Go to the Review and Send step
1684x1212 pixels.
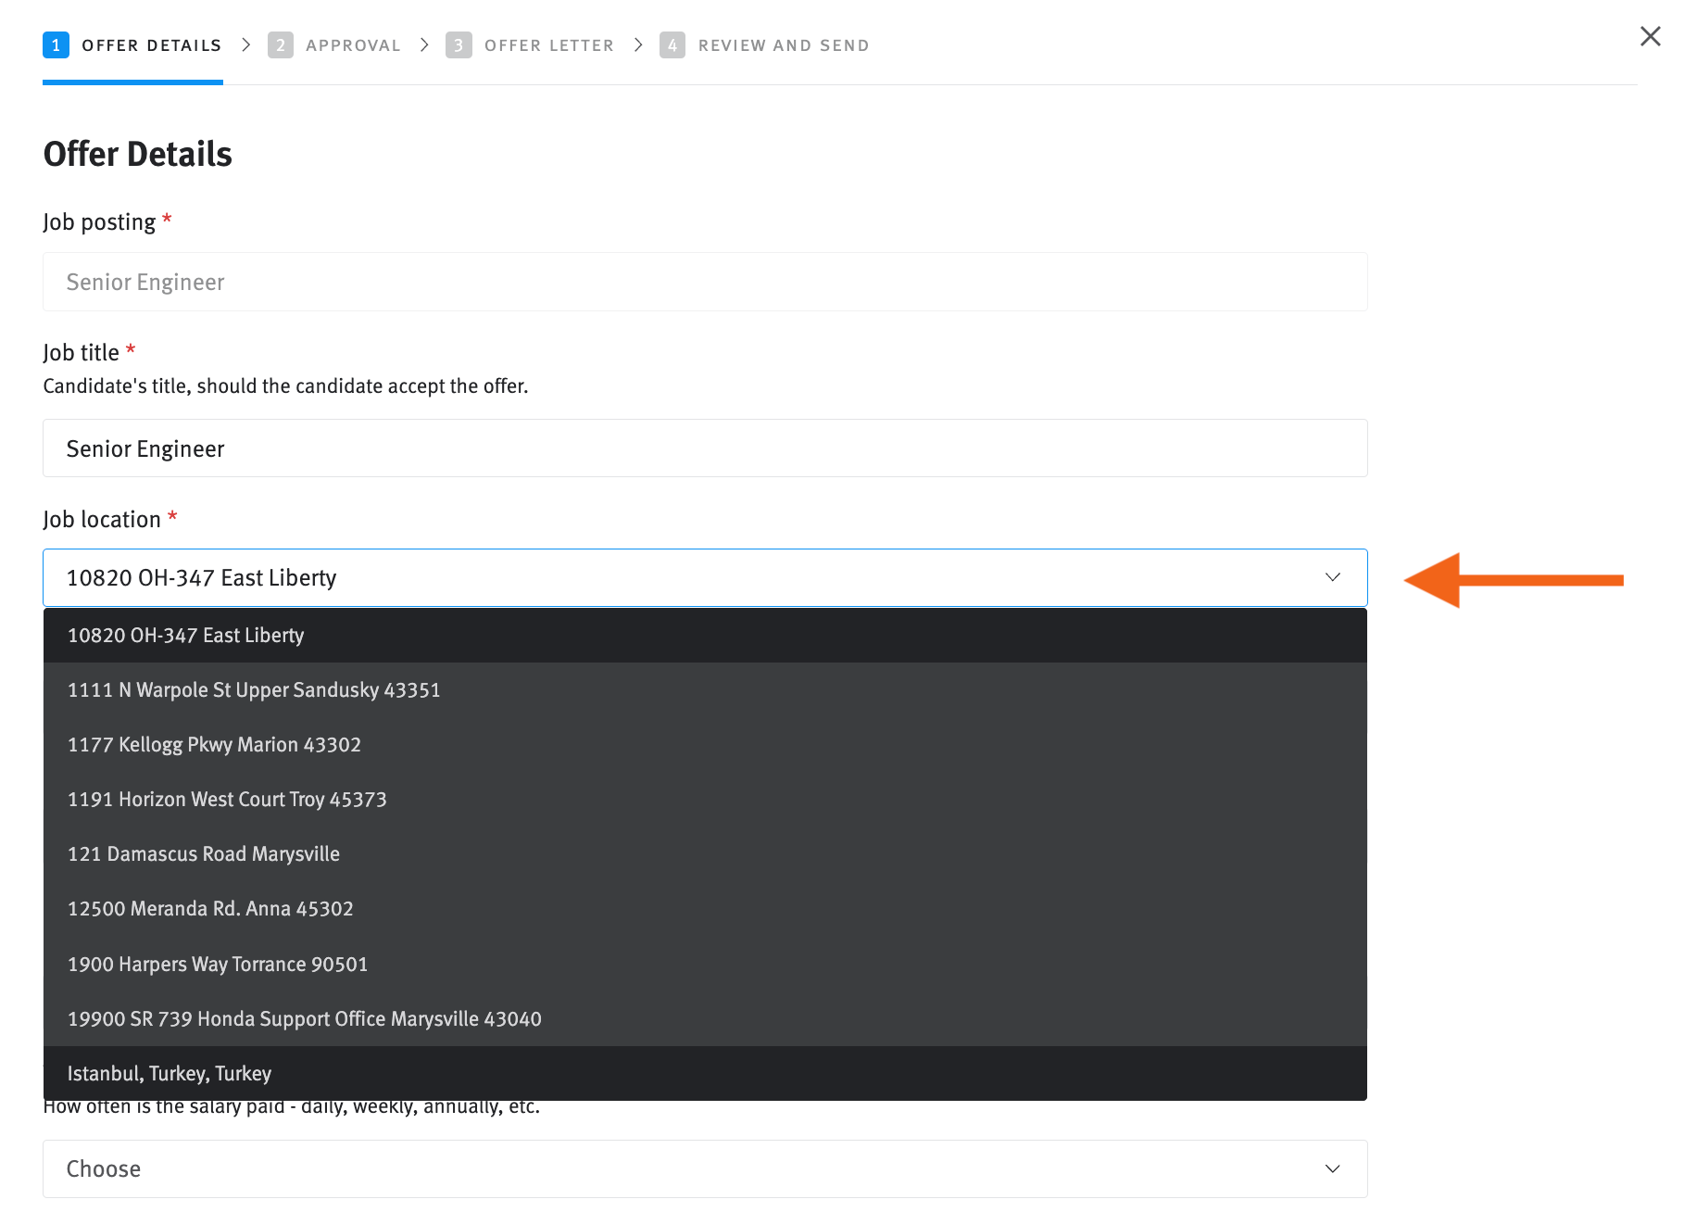tap(765, 45)
